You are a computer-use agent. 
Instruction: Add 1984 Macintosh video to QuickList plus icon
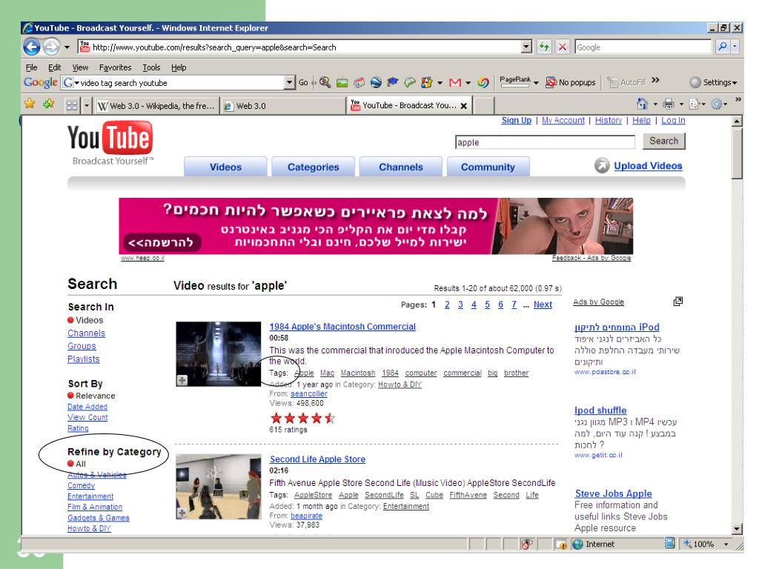coord(182,380)
